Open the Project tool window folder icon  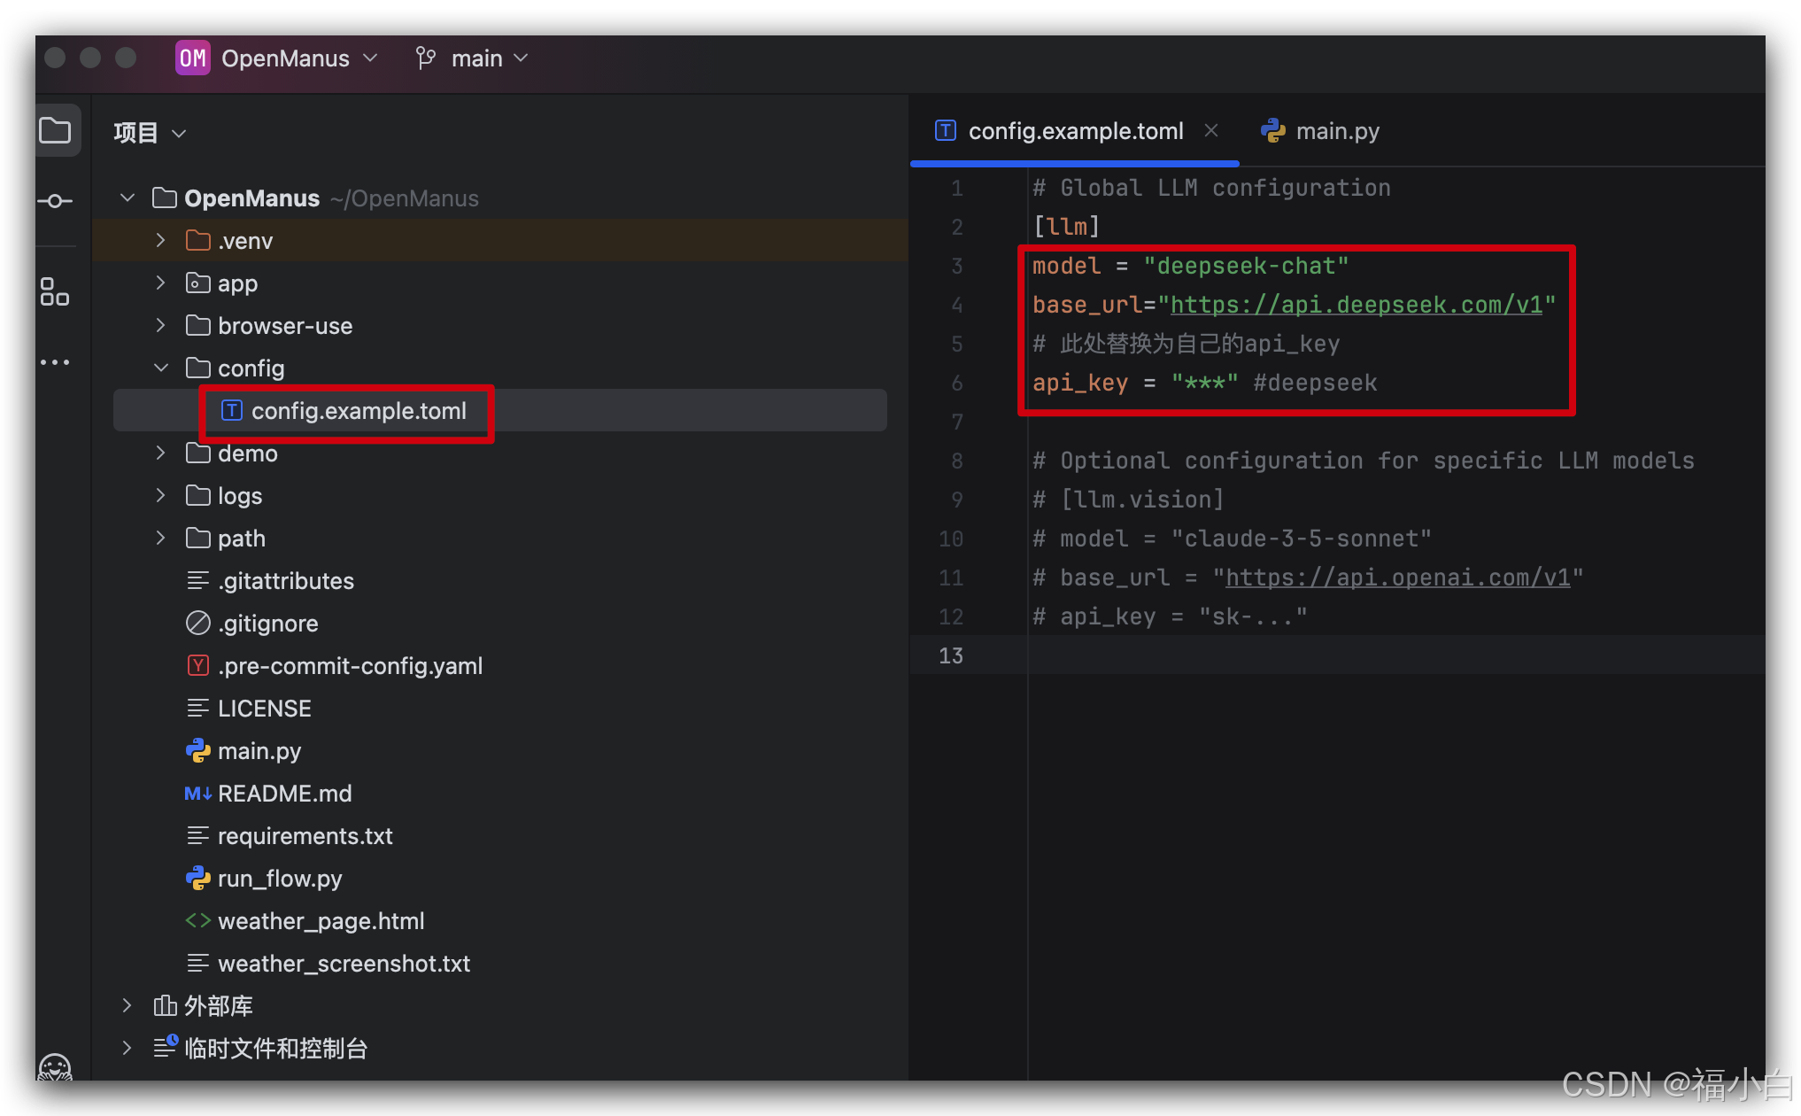[x=56, y=131]
